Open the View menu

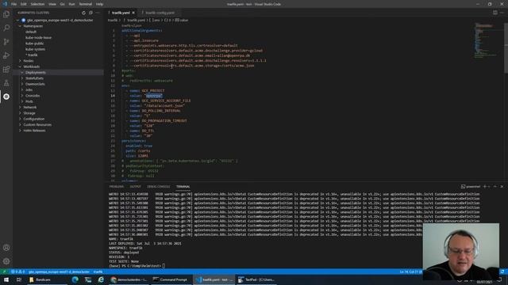point(52,4)
